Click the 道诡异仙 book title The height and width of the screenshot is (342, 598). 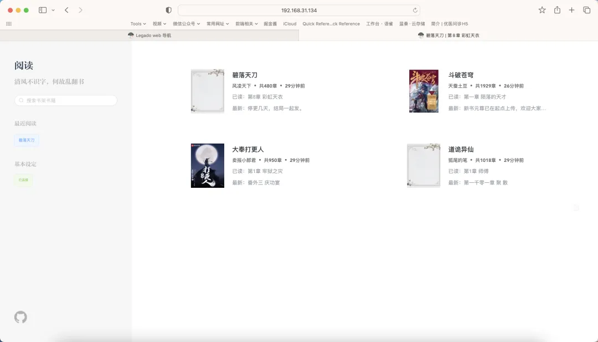[x=461, y=150]
